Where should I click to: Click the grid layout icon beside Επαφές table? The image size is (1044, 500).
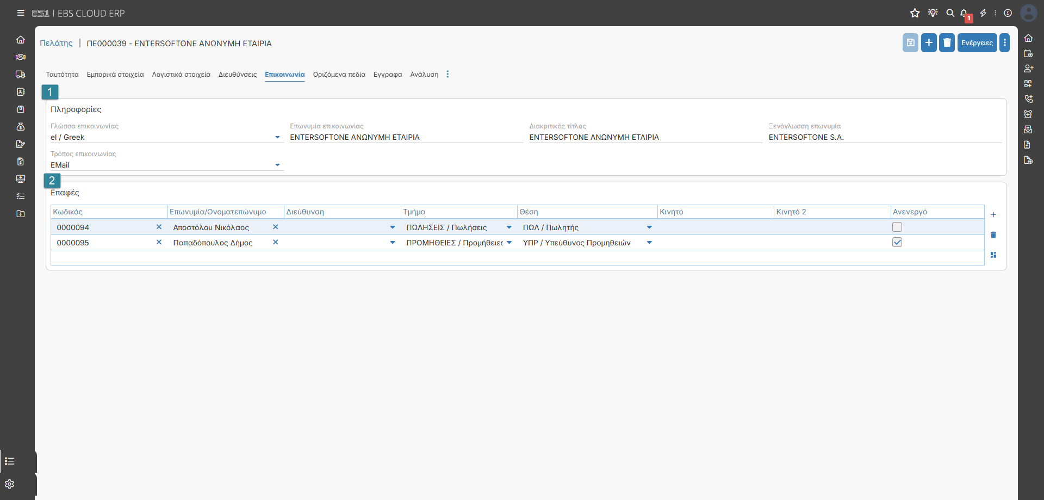[x=993, y=255]
